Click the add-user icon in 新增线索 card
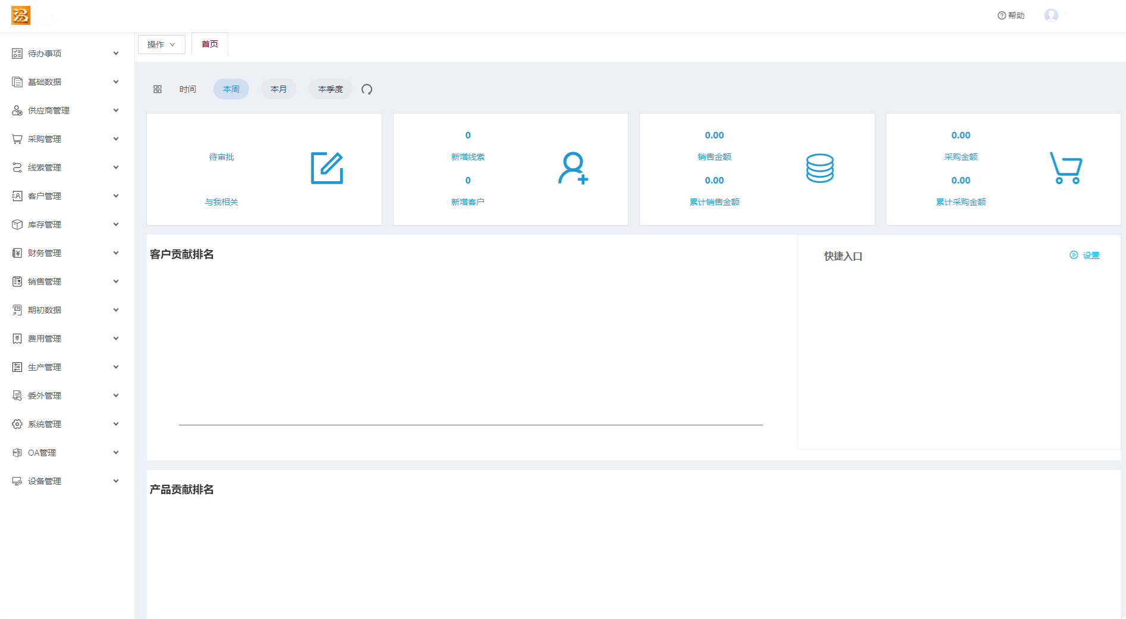Viewport: 1126px width, 619px height. [573, 168]
